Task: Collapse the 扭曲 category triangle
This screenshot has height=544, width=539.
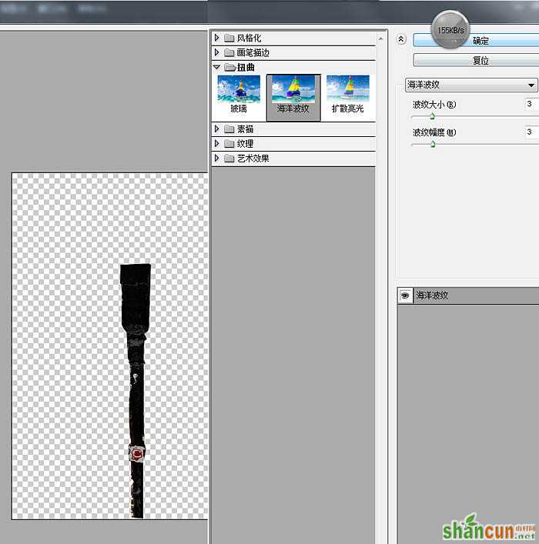Action: [x=217, y=67]
